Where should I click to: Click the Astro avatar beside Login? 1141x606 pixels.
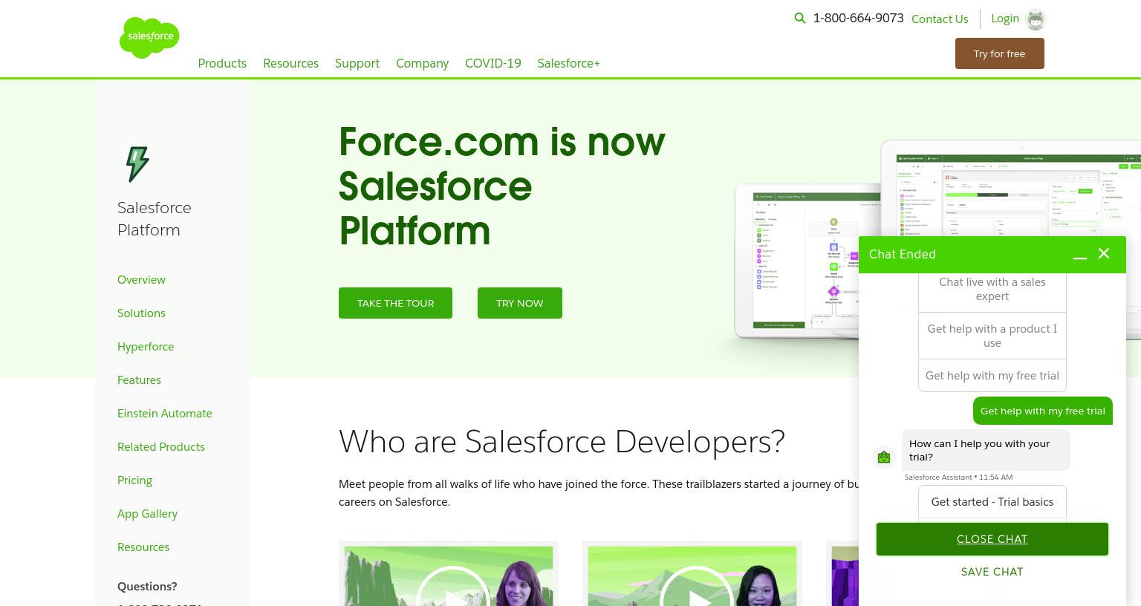coord(1036,19)
